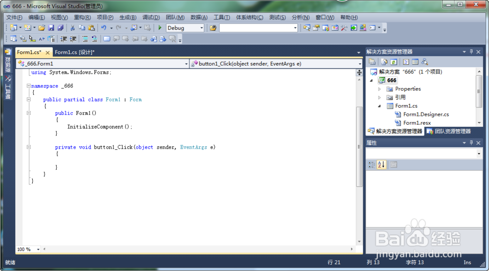489x271 pixels.
Task: Open the Toolbox hammer-and-wrench icon
Action: [x=344, y=28]
